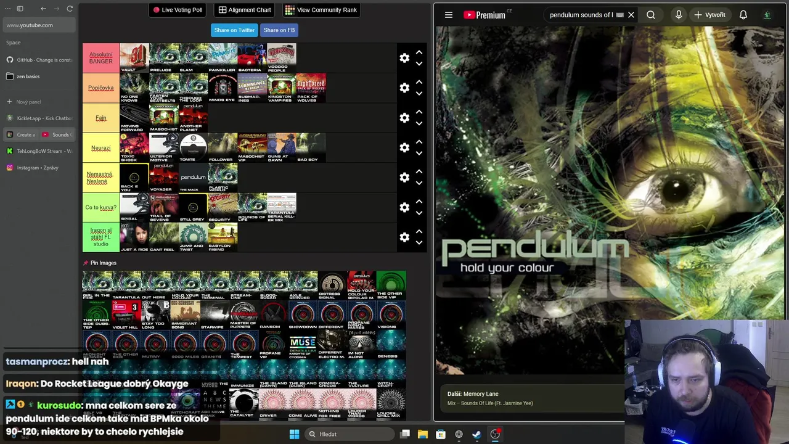Move Popičovka tier up with arrow
The height and width of the screenshot is (444, 789).
coord(419,82)
